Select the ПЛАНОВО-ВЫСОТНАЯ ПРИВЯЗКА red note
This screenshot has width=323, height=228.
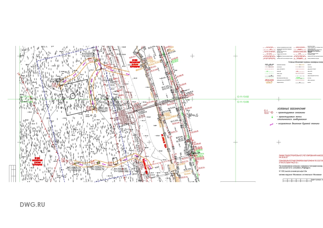coord(301,161)
